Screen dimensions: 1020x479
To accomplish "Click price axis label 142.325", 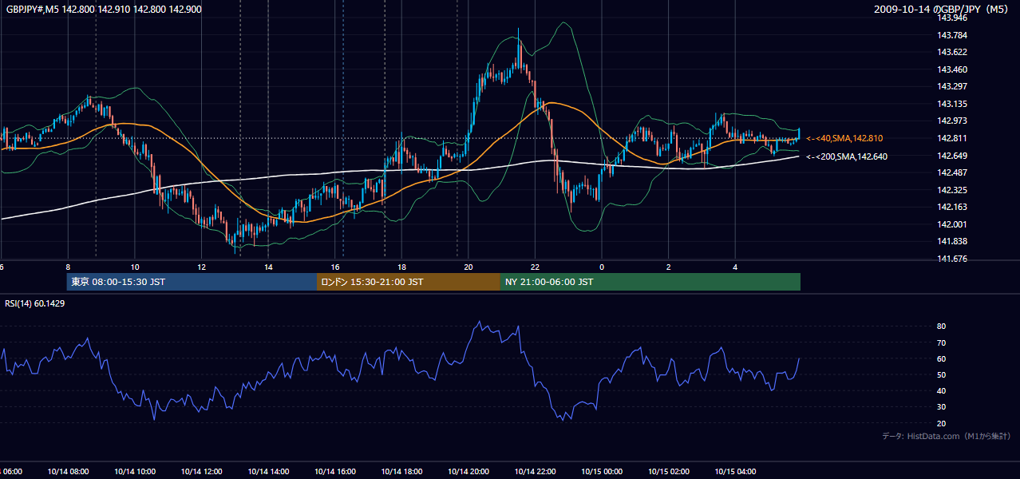I will click(952, 190).
